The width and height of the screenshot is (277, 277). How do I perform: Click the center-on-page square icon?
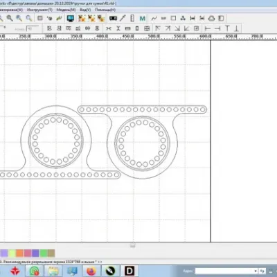[197, 28]
